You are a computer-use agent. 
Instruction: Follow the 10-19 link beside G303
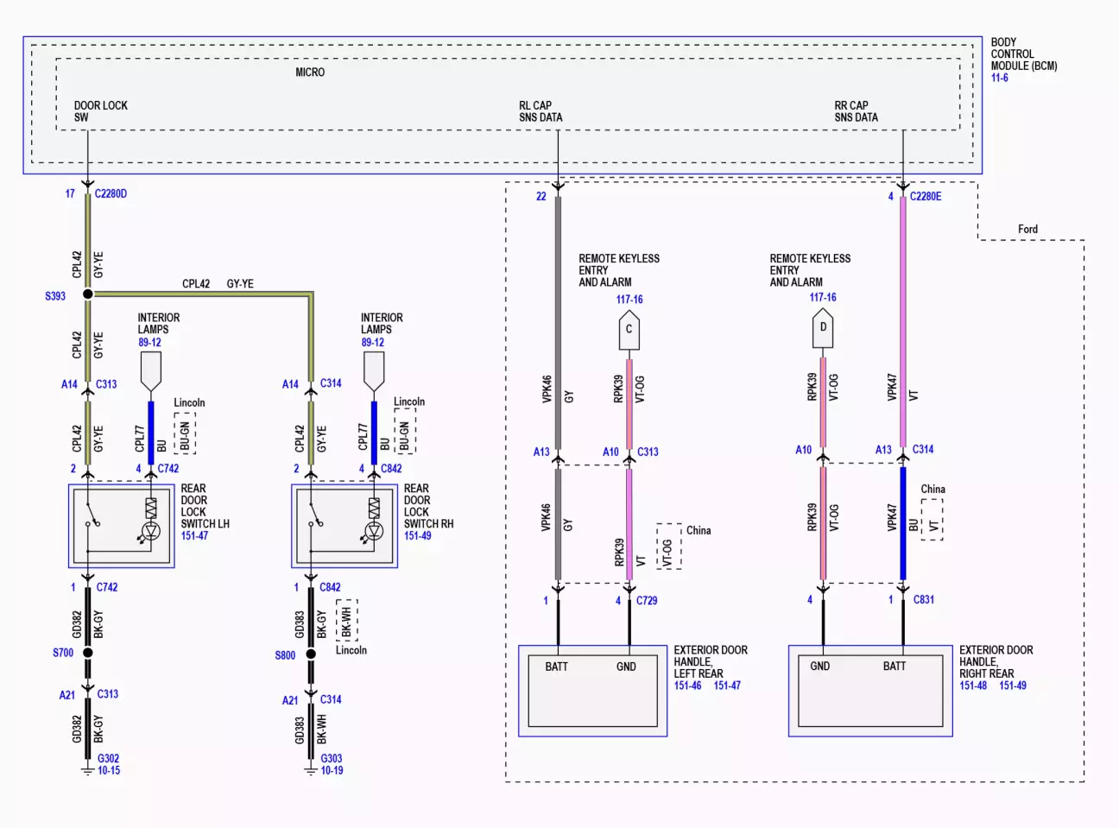[332, 770]
